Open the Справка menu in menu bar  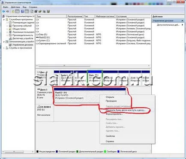(x=33, y=7)
